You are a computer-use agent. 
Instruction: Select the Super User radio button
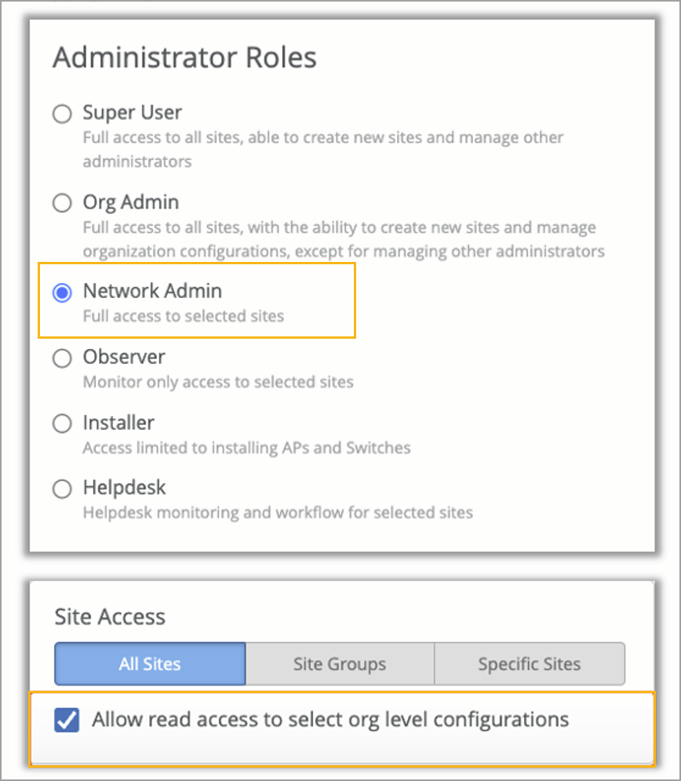(62, 114)
